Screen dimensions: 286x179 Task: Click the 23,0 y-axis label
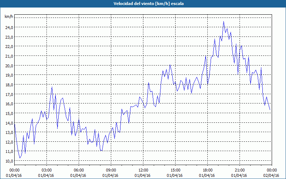(x=9, y=37)
